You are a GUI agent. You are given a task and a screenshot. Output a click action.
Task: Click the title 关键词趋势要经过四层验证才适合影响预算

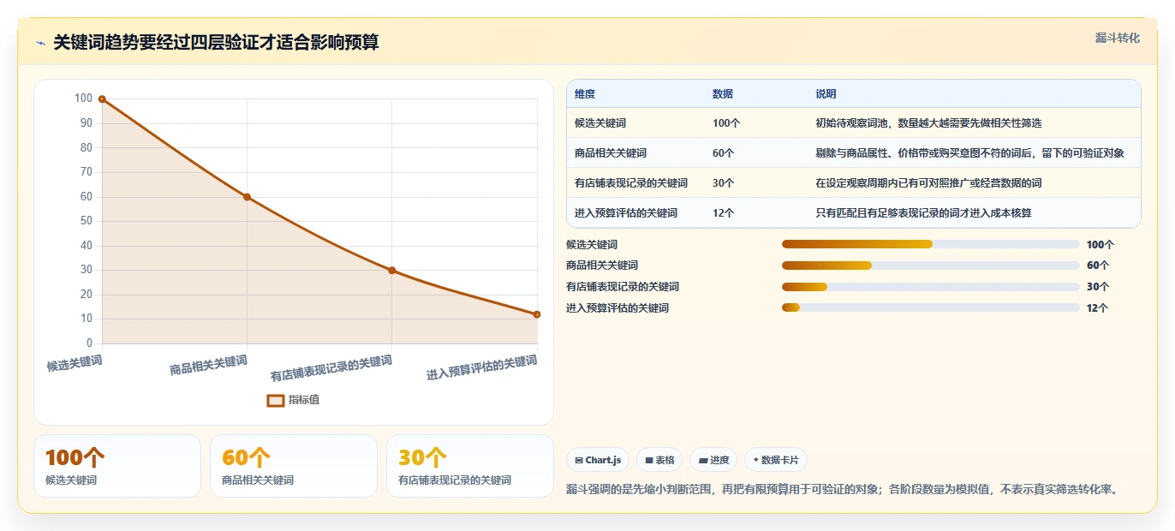216,42
